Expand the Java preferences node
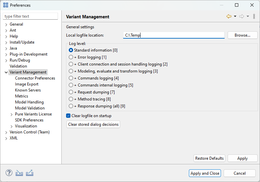The image size is (260, 182). (x=6, y=48)
